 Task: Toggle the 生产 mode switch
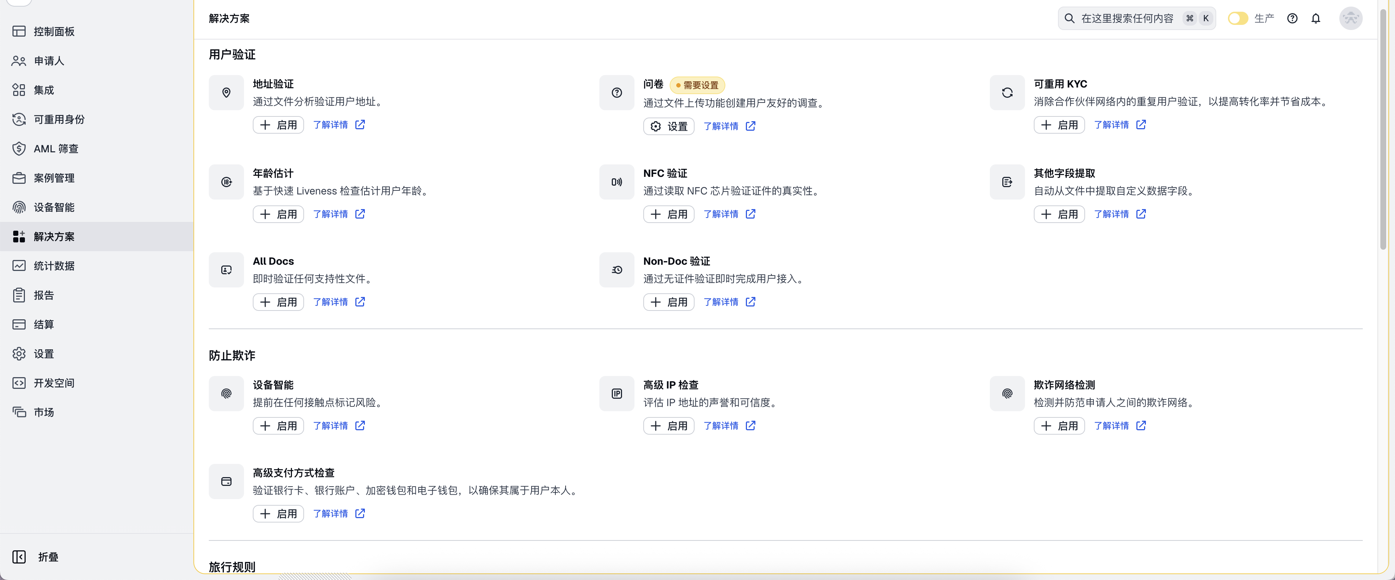pos(1237,18)
